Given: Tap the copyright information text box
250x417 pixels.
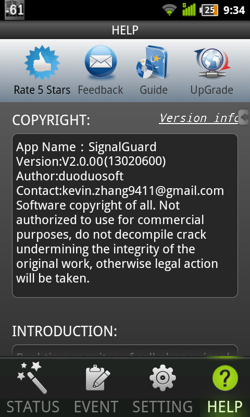Looking at the screenshot, I should 125,215.
